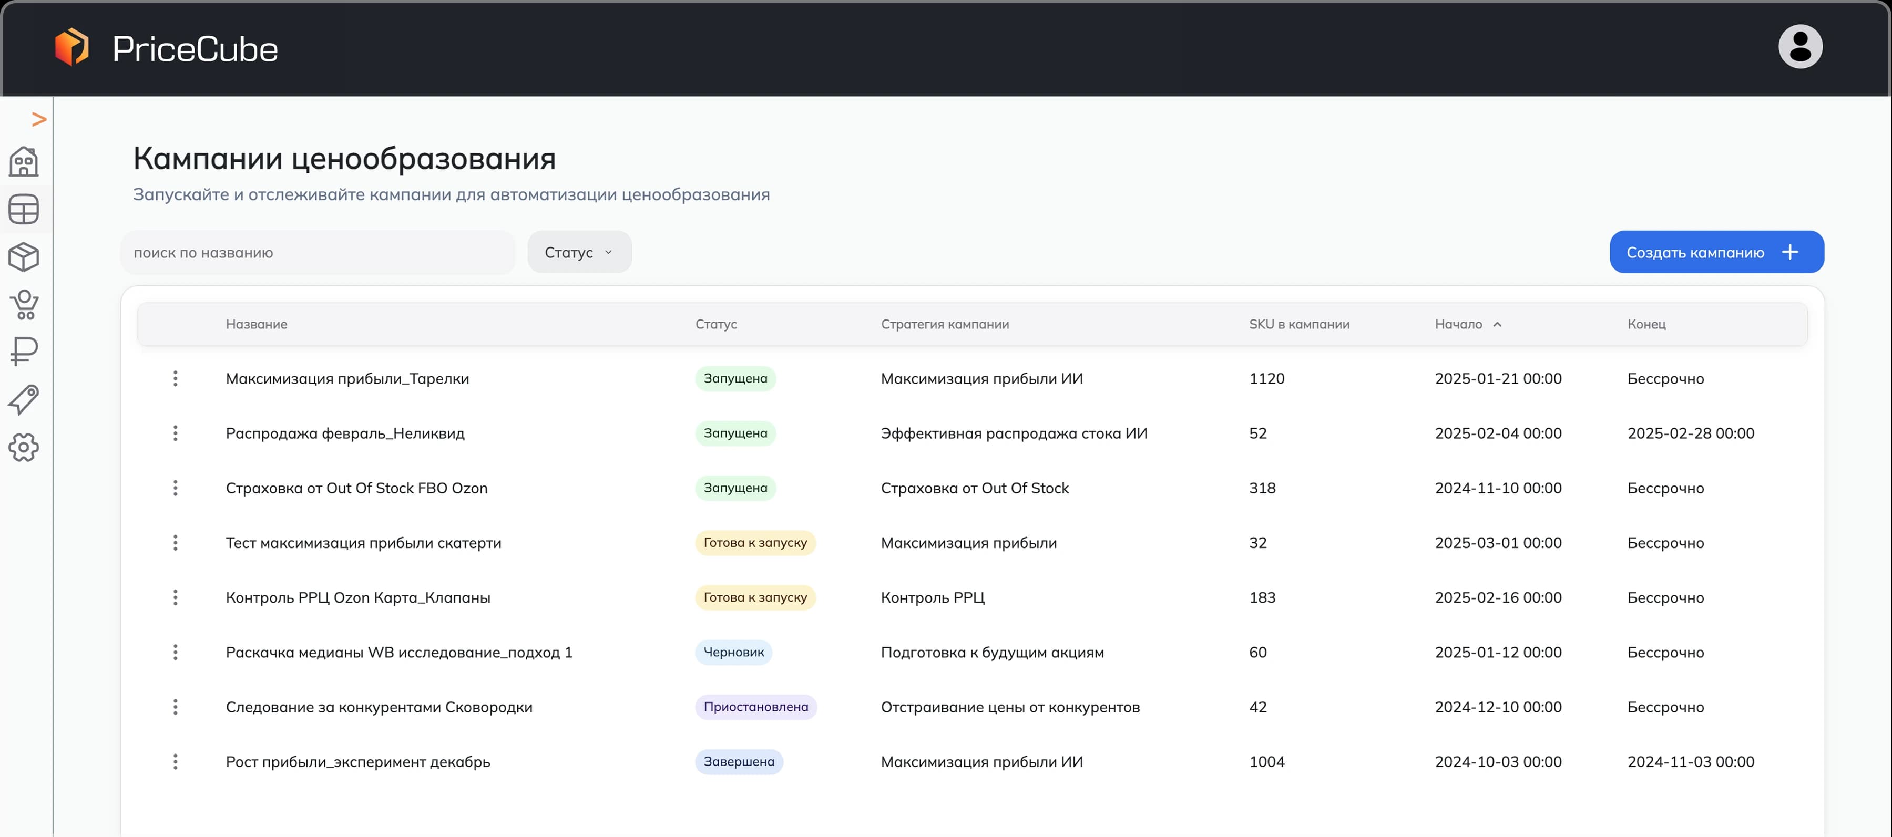Open campaign Максимизация прибыли_Тарелки

[347, 379]
